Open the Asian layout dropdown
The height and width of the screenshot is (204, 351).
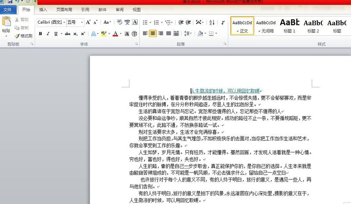pos(200,22)
